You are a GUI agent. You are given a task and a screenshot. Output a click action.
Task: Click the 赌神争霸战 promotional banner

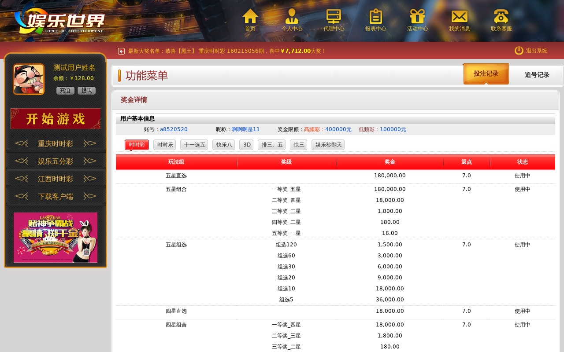coord(56,238)
